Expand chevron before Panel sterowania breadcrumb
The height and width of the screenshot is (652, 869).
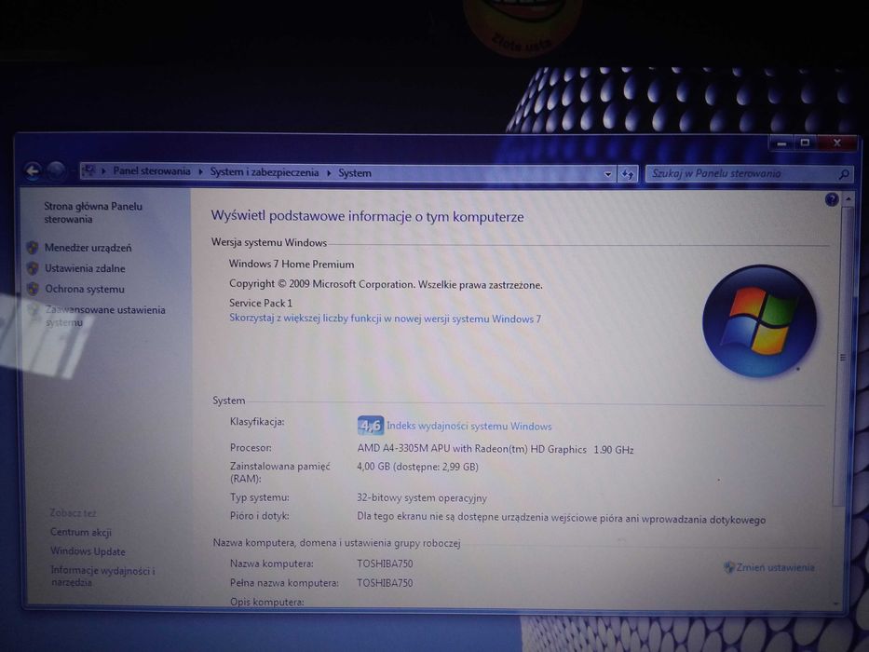[x=103, y=171]
